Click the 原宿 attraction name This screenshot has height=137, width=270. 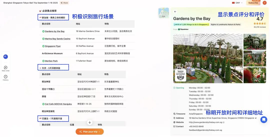(x=44, y=96)
